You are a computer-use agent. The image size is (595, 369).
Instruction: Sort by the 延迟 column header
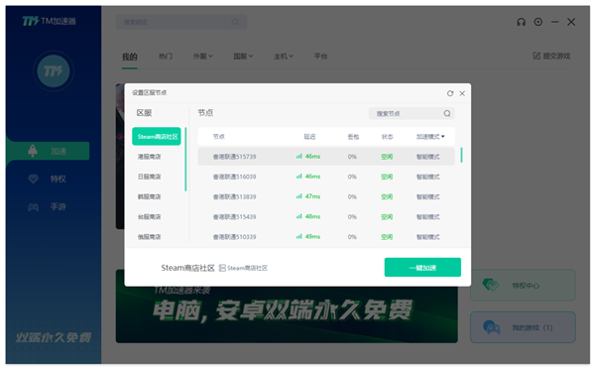click(309, 137)
